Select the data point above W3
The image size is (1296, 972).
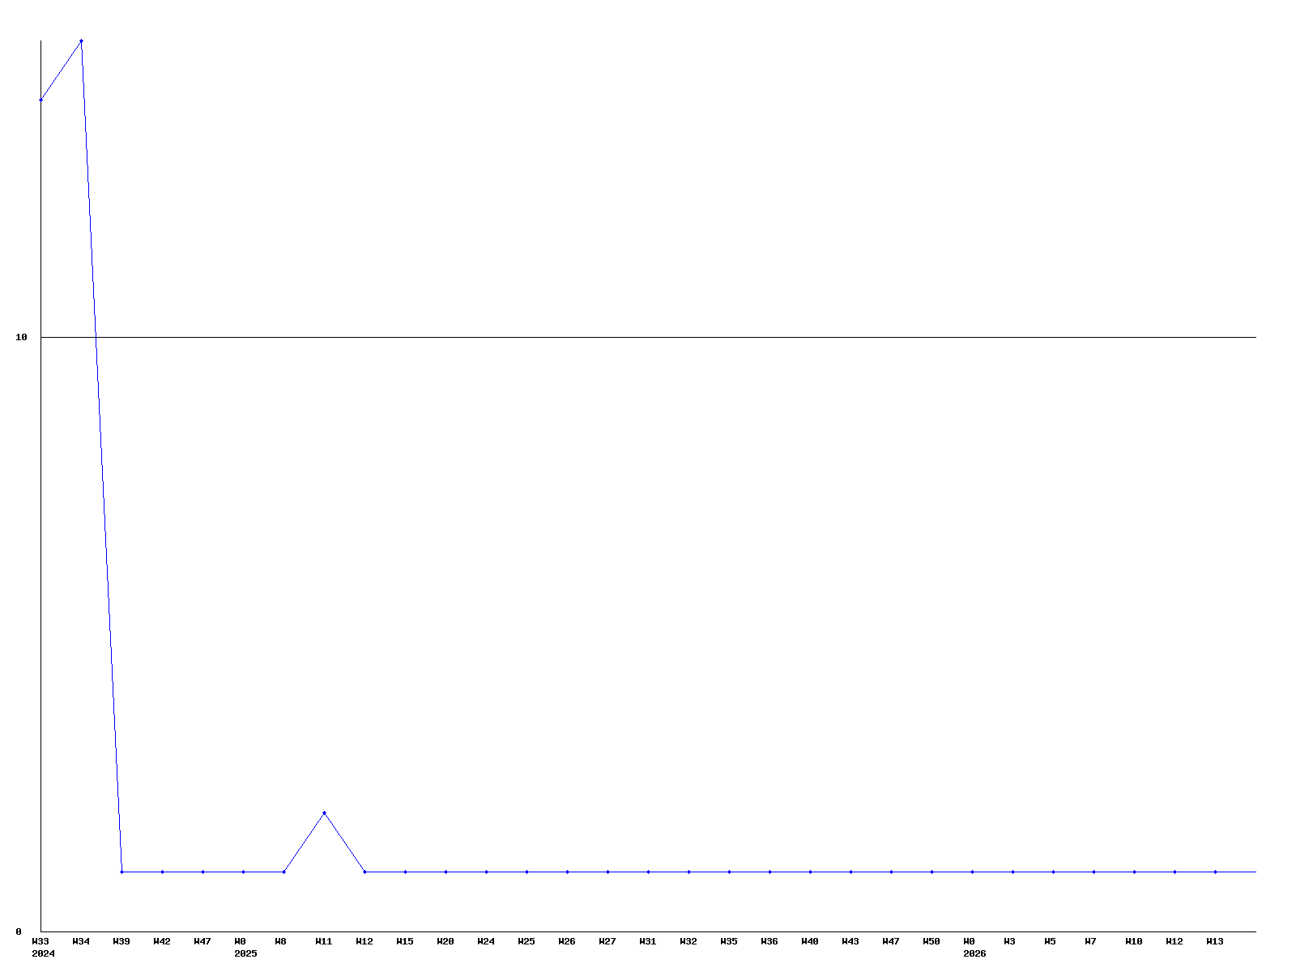[x=1013, y=872]
